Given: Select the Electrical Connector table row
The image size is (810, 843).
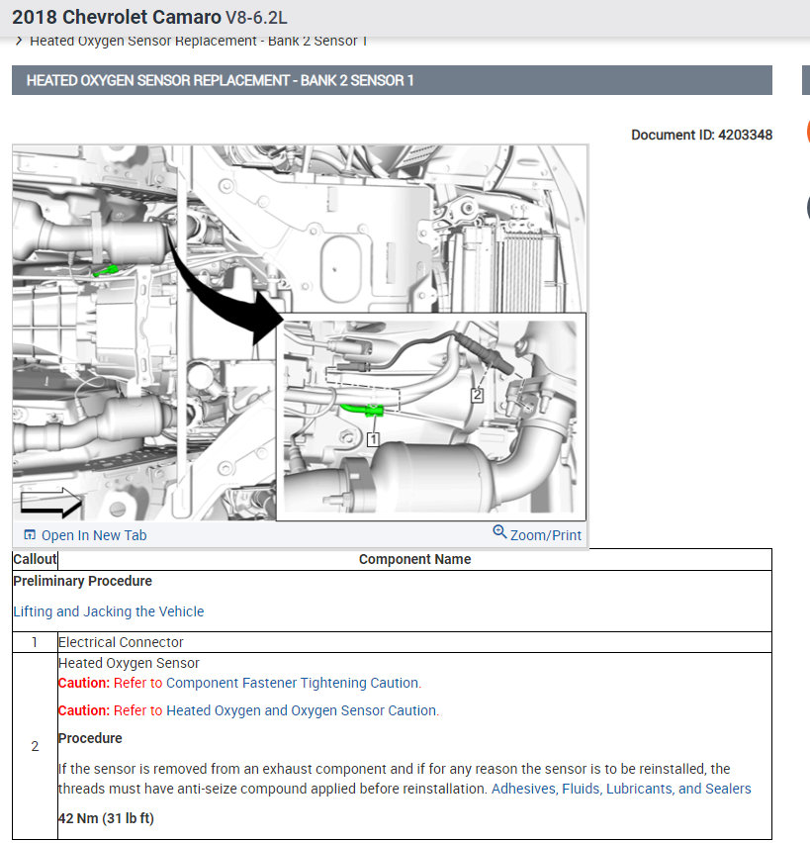Looking at the screenshot, I should coord(392,642).
